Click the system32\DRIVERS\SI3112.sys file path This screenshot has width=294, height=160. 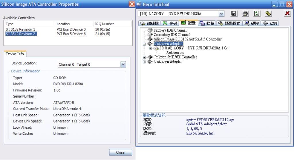(x=210, y=120)
